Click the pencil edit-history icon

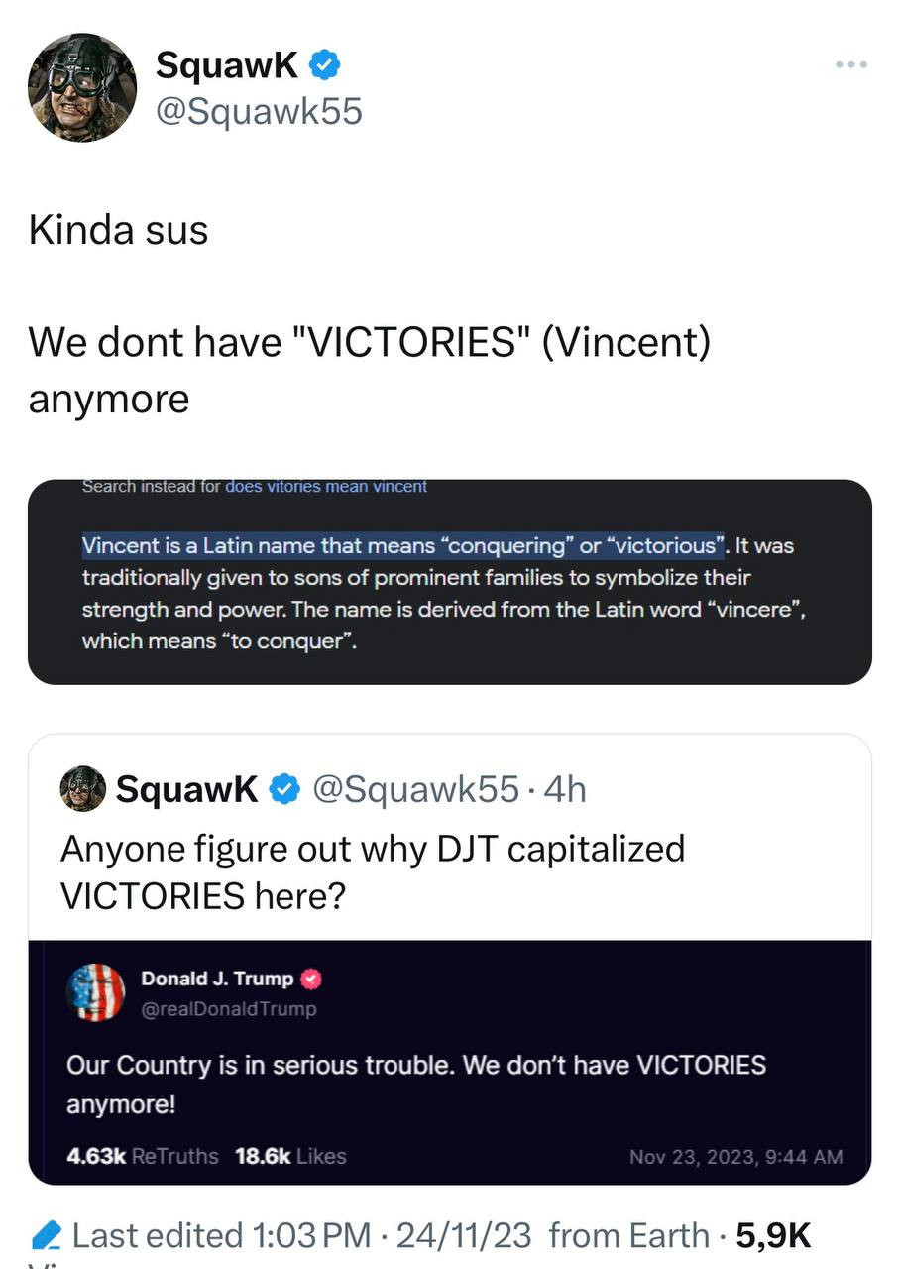pyautogui.click(x=46, y=1236)
